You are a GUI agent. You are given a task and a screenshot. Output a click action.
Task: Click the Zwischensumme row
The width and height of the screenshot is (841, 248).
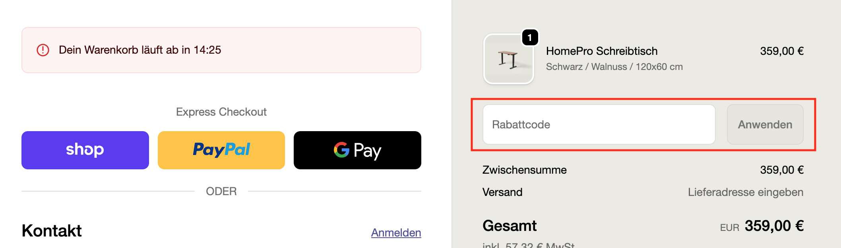click(x=524, y=170)
